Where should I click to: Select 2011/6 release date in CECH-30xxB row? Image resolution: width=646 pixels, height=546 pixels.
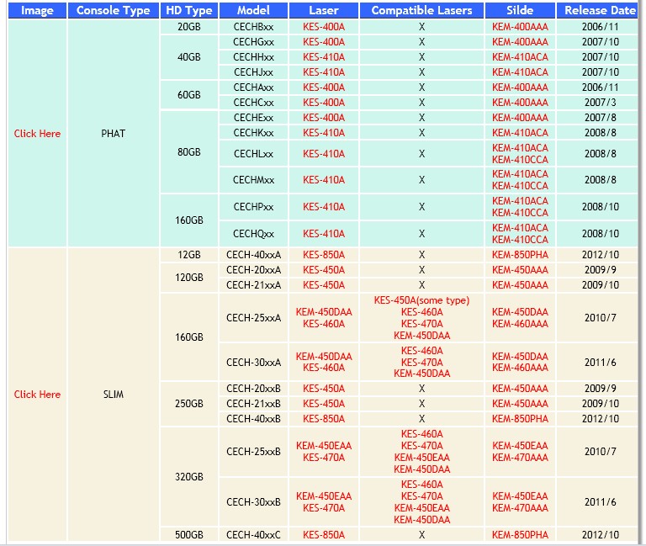pyautogui.click(x=597, y=502)
